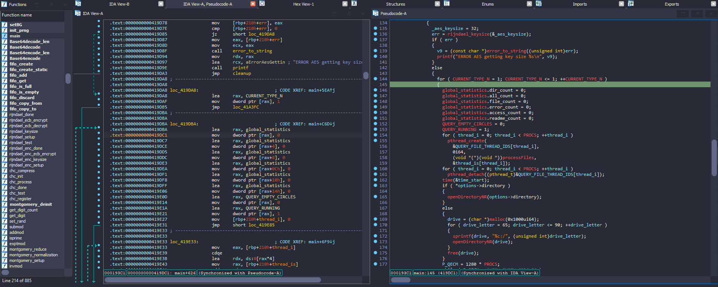
Task: Click pthread_create in the pseudocode
Action: [466, 141]
